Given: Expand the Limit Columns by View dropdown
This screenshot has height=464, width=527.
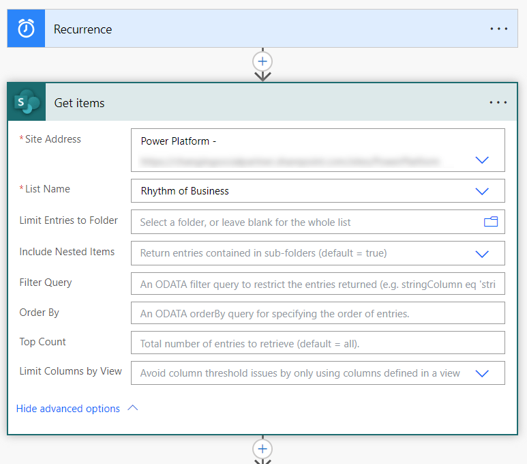Looking at the screenshot, I should 482,373.
